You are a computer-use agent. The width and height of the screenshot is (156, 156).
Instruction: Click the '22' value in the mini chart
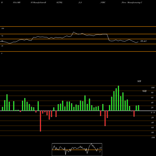click(x=100, y=148)
